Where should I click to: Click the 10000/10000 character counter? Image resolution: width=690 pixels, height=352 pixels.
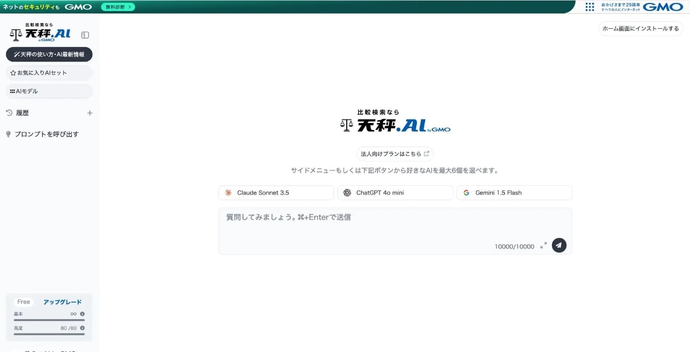coord(514,246)
